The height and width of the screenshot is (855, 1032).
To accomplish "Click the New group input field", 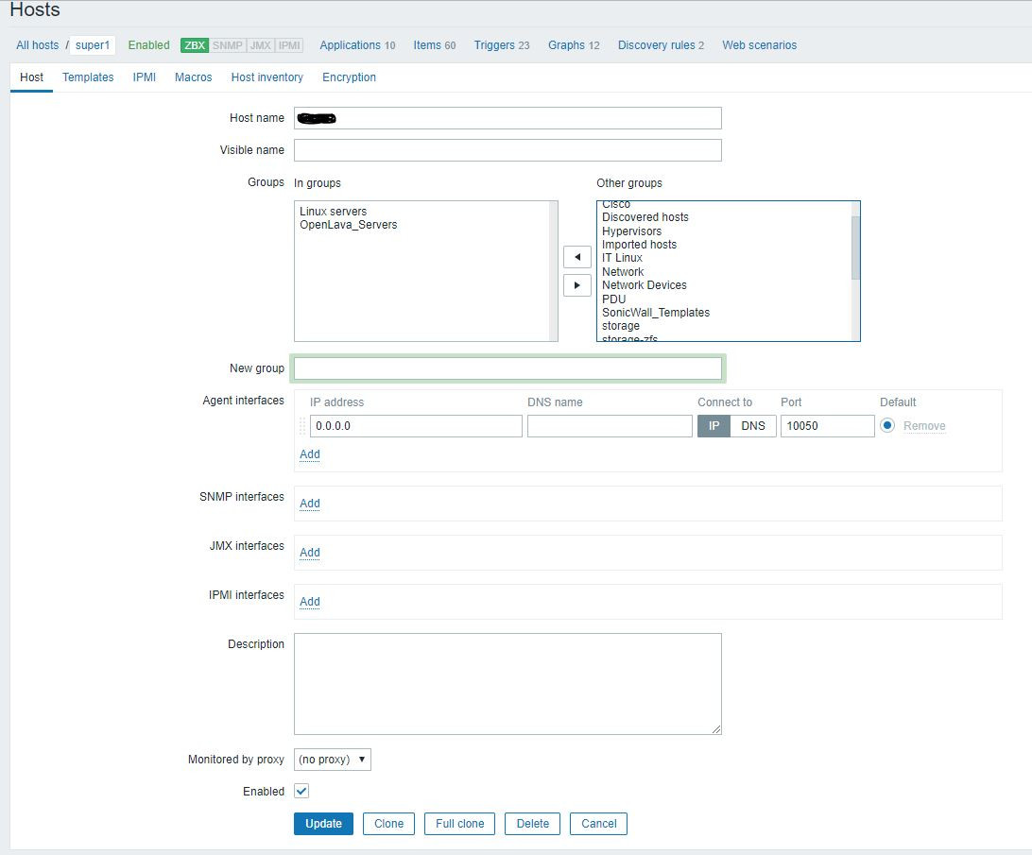I will pyautogui.click(x=507, y=368).
